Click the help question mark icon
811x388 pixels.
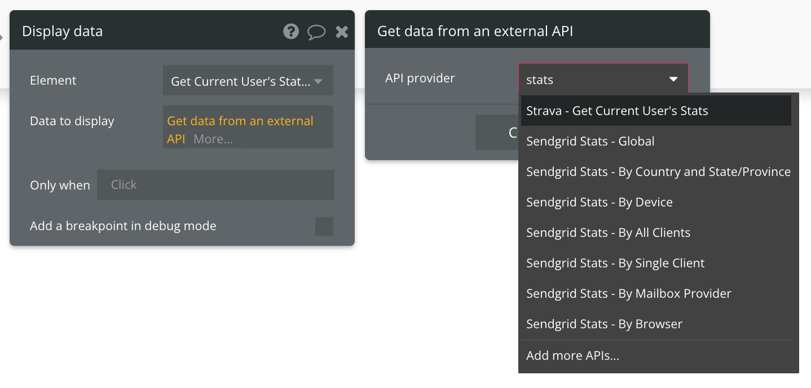click(x=291, y=31)
